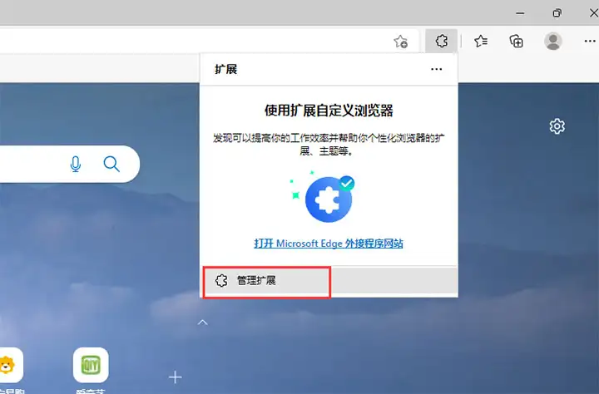This screenshot has height=394, width=599.
Task: Click inside the new tab search box
Action: tap(70, 165)
